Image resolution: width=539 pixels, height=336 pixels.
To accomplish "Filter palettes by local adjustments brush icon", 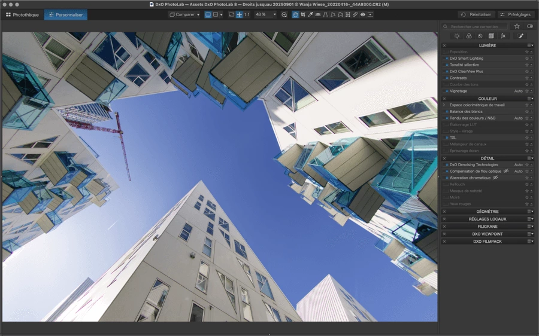I will click(x=520, y=36).
